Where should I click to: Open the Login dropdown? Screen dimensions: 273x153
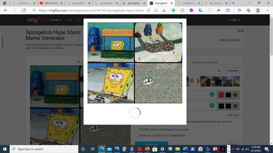pos(234,20)
